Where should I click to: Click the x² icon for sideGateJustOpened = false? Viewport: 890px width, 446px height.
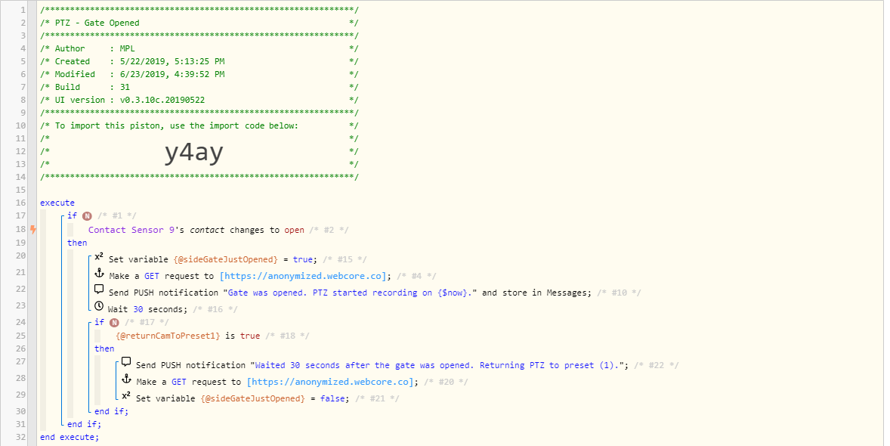[126, 396]
